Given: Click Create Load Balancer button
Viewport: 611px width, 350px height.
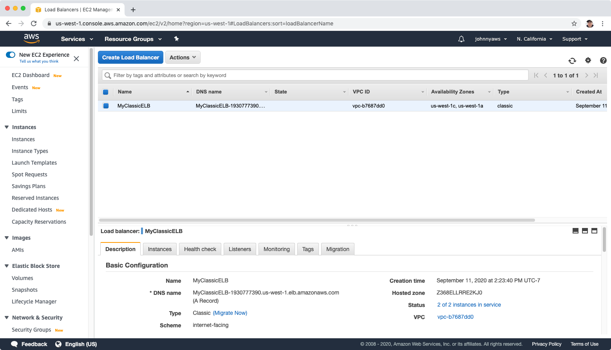Looking at the screenshot, I should point(130,57).
